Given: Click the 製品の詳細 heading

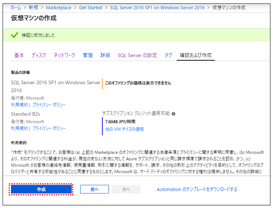Looking at the screenshot, I should (x=20, y=72).
